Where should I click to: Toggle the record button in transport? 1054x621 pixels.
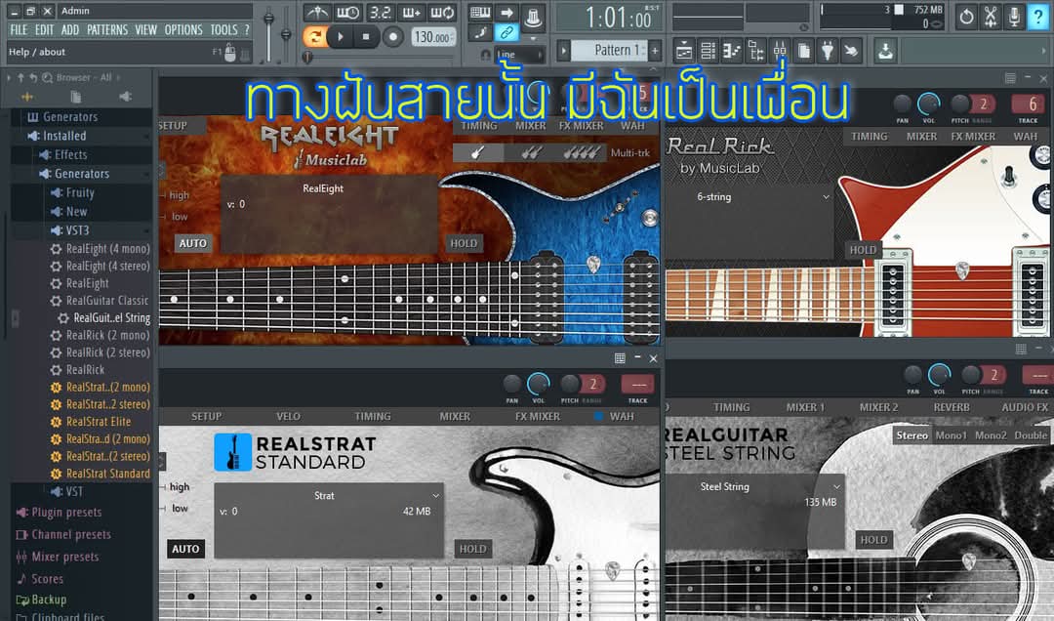pyautogui.click(x=393, y=36)
